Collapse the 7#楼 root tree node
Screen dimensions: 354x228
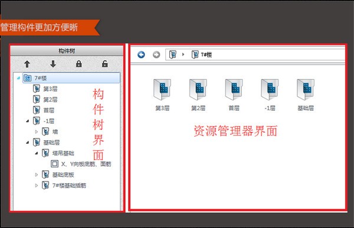click(x=18, y=78)
